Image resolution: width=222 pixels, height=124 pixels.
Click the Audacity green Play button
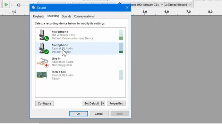coord(6,4)
